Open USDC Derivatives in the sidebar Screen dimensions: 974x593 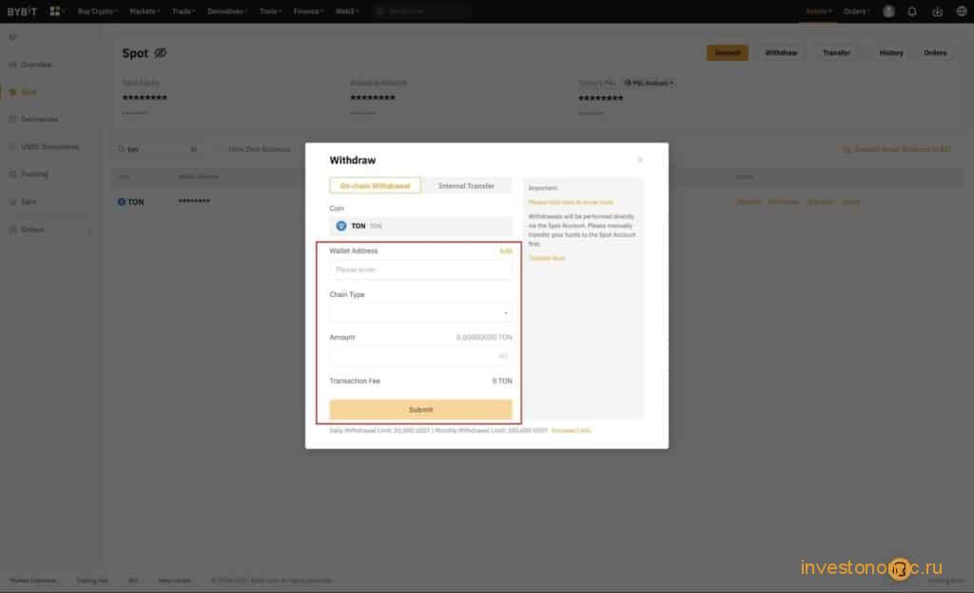(49, 148)
